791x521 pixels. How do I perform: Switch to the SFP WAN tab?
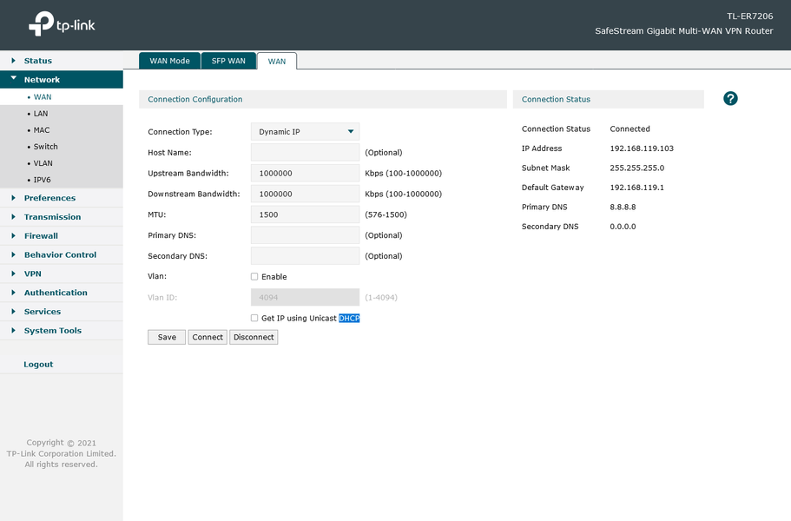[228, 61]
